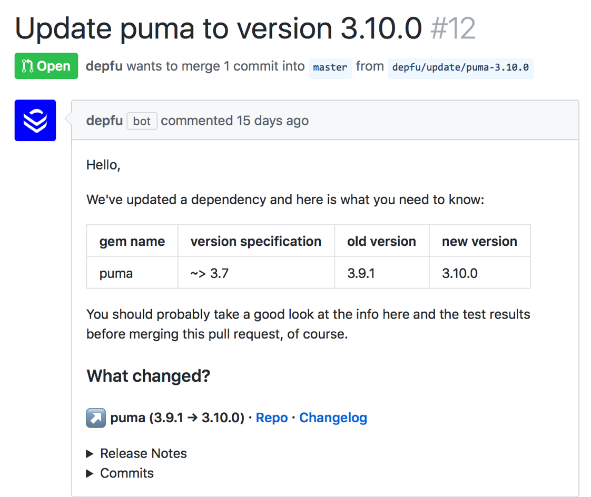Expand the Release Notes disclosure triangle

pos(90,454)
